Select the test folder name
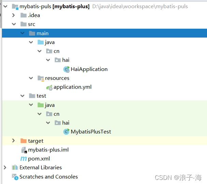Screen dimensions: 207x184 coord(41,96)
